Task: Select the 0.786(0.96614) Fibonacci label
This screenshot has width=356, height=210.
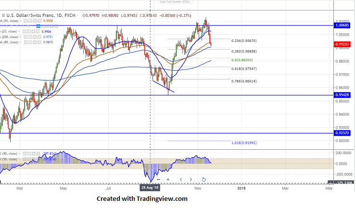Action: pyautogui.click(x=244, y=81)
